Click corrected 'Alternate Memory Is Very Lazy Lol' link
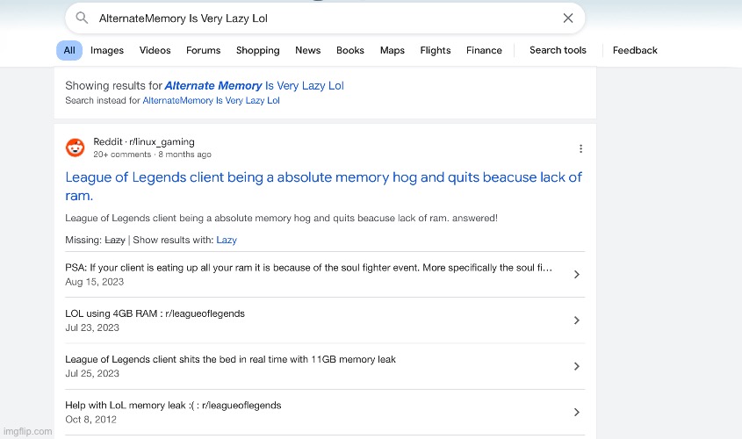 tap(254, 86)
